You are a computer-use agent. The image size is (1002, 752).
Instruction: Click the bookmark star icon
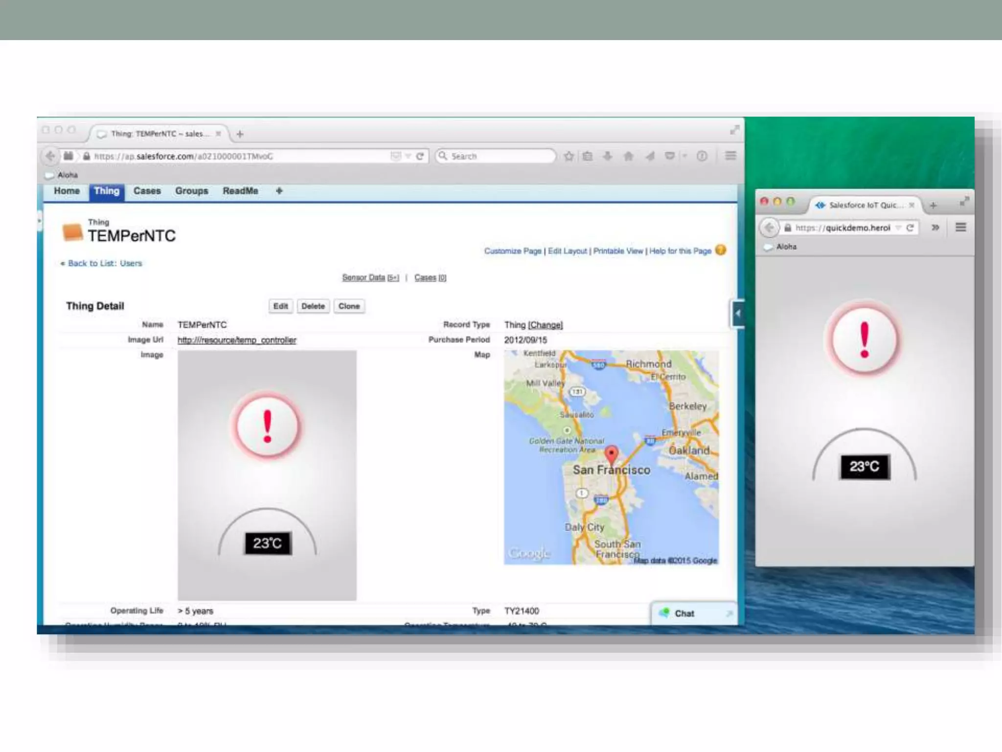(x=569, y=156)
